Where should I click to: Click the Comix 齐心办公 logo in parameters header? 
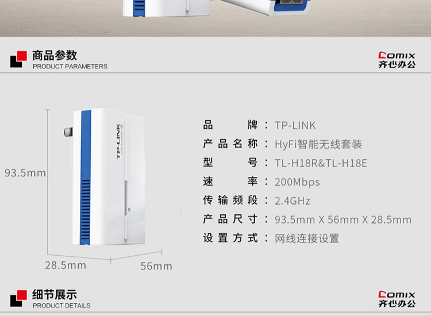[x=397, y=60]
